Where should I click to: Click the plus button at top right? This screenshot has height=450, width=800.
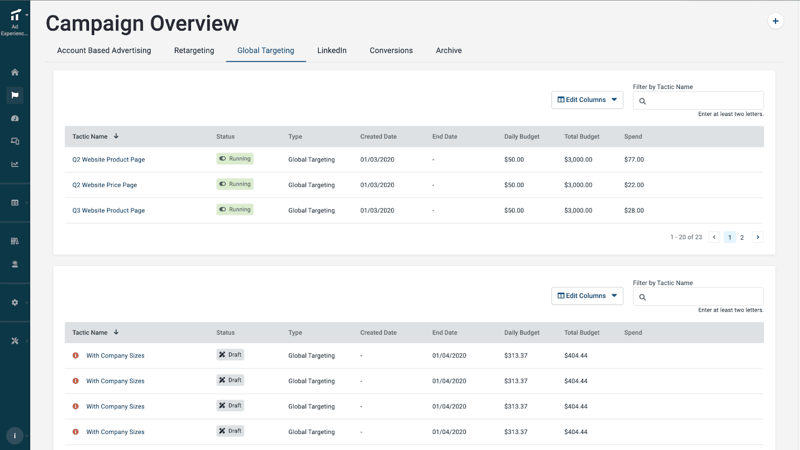click(x=775, y=21)
